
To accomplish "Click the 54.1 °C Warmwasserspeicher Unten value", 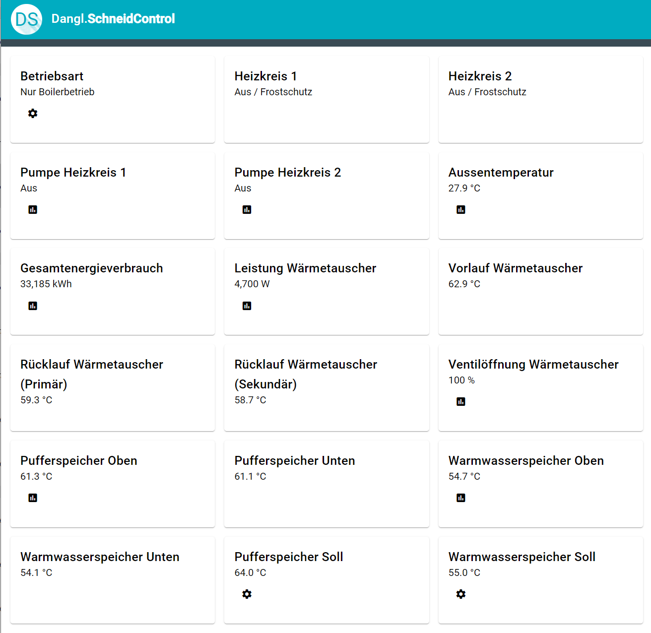I will coord(36,572).
